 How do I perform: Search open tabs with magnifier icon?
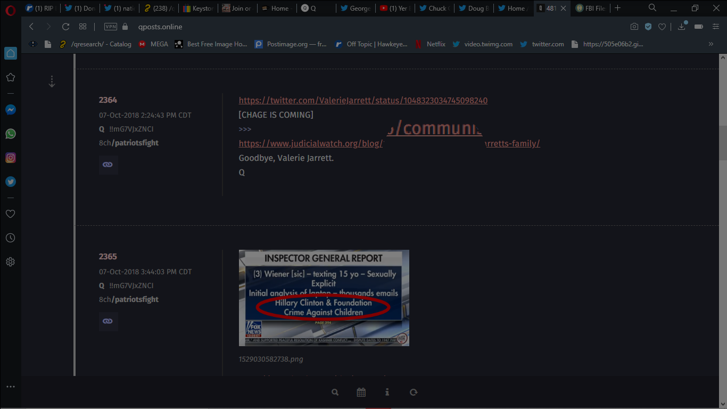pos(652,8)
